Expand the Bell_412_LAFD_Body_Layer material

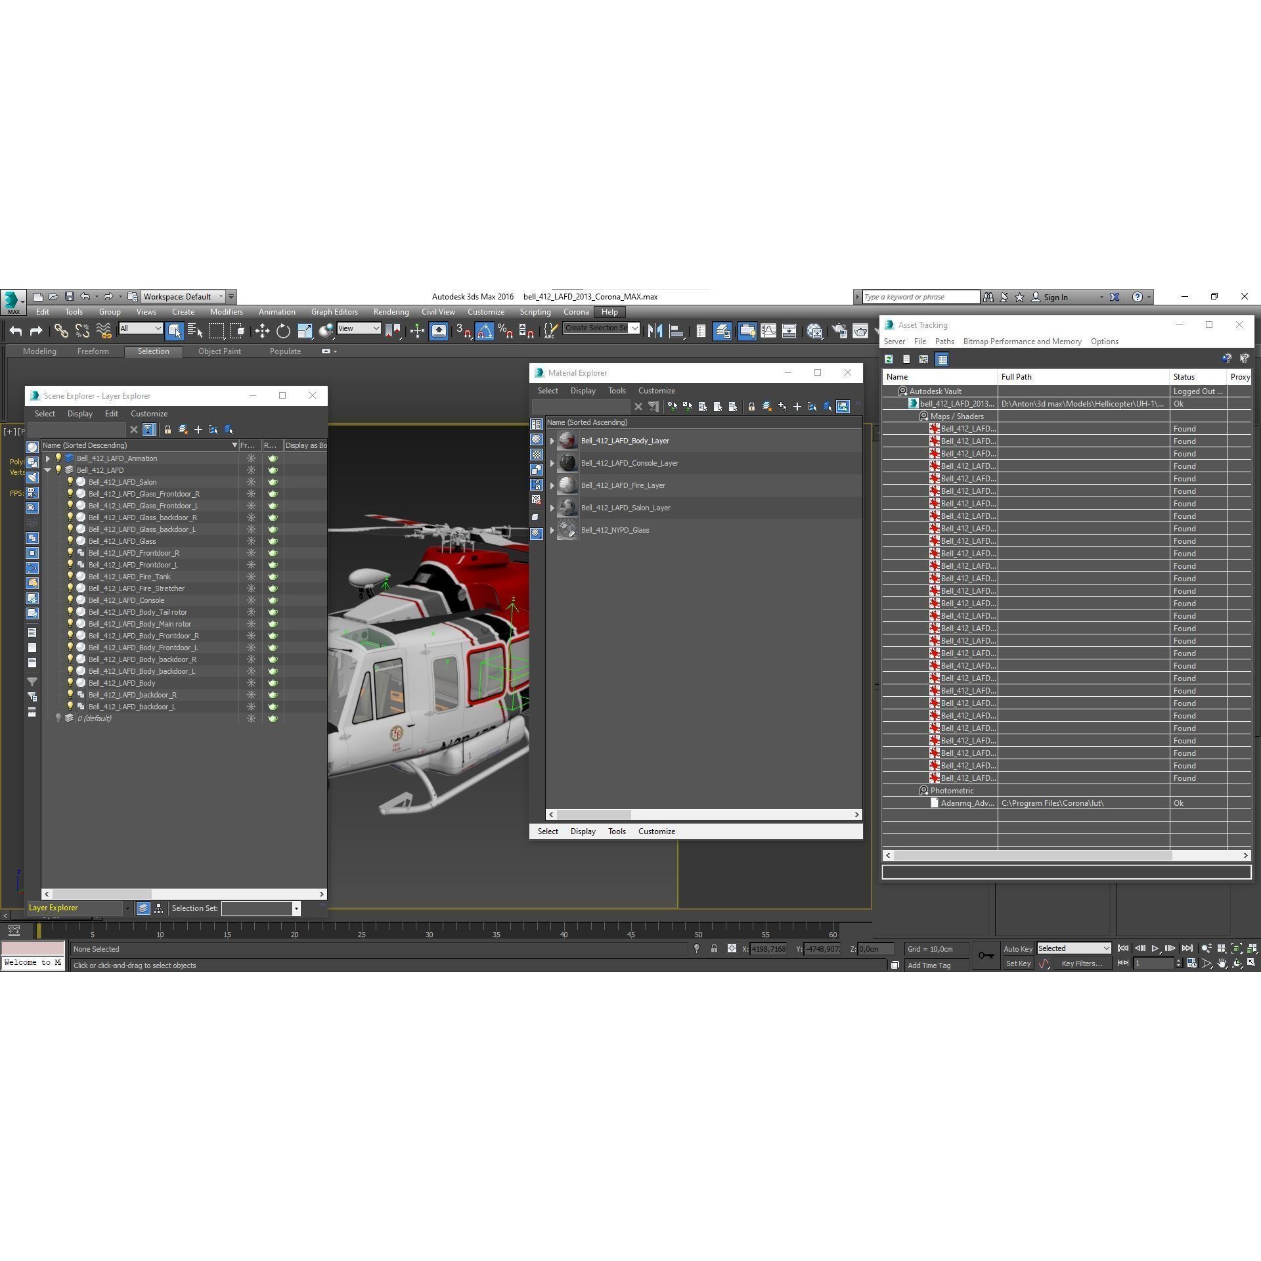552,441
